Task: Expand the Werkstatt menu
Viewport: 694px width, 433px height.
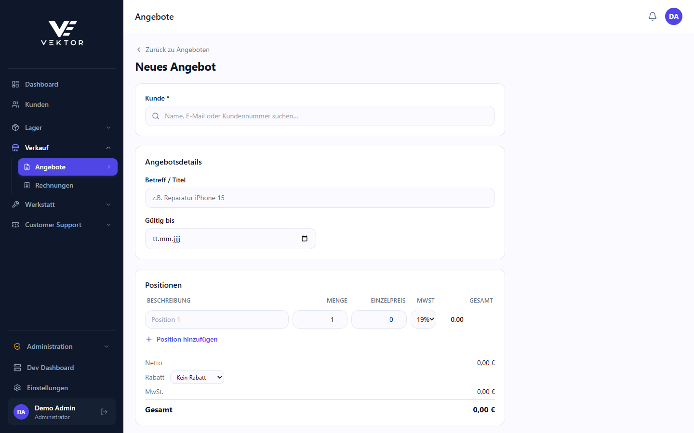Action: 62,204
